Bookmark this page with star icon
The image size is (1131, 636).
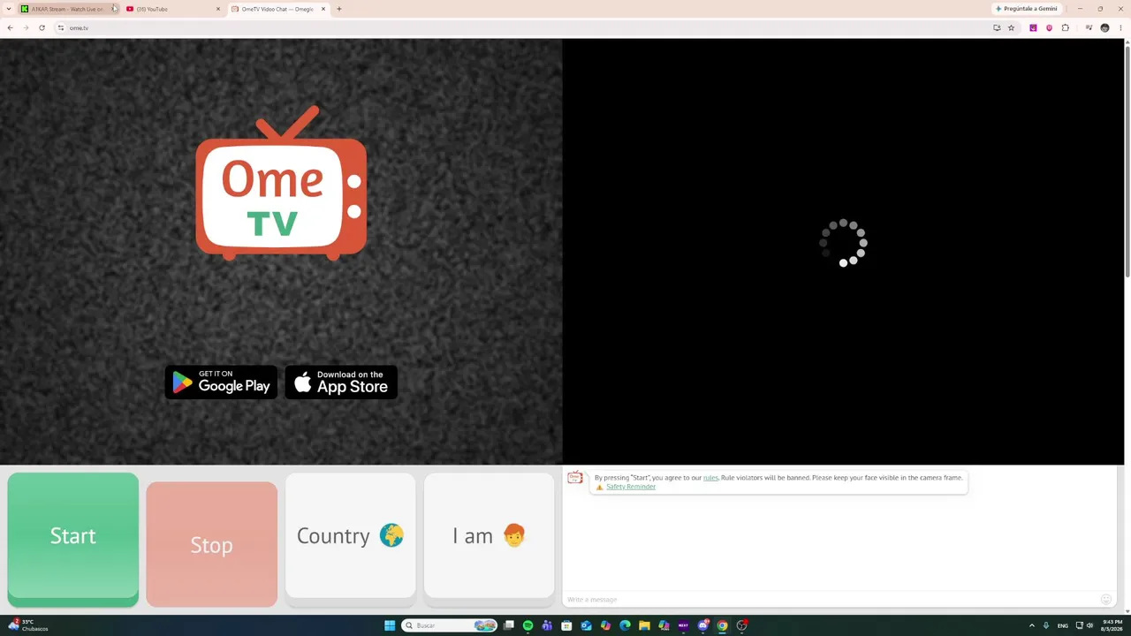(1012, 27)
